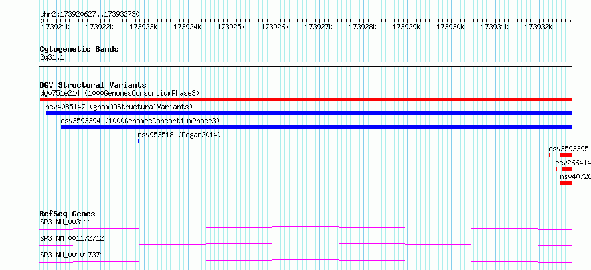Click the red esv3593395 variant glyph
The height and width of the screenshot is (270, 591).
[x=561, y=155]
